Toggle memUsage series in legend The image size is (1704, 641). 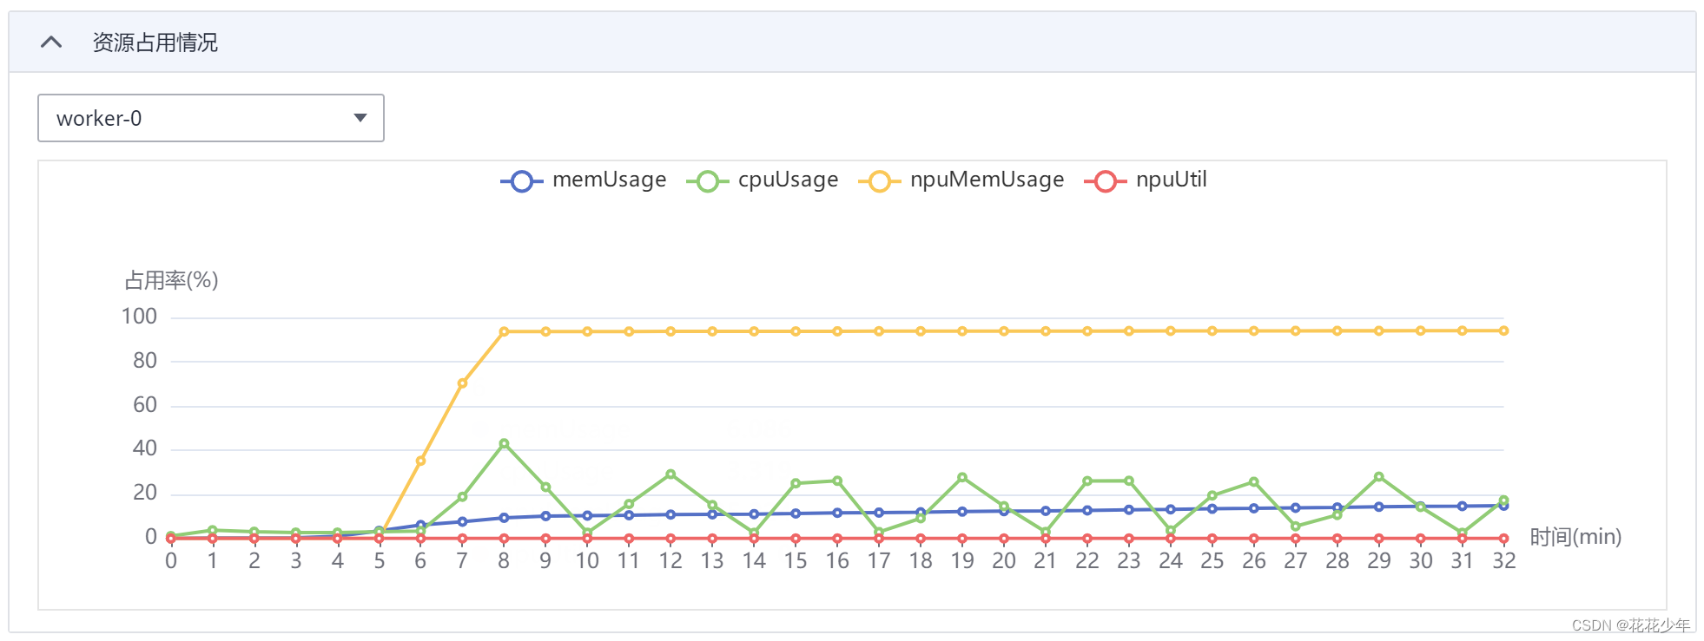[584, 180]
